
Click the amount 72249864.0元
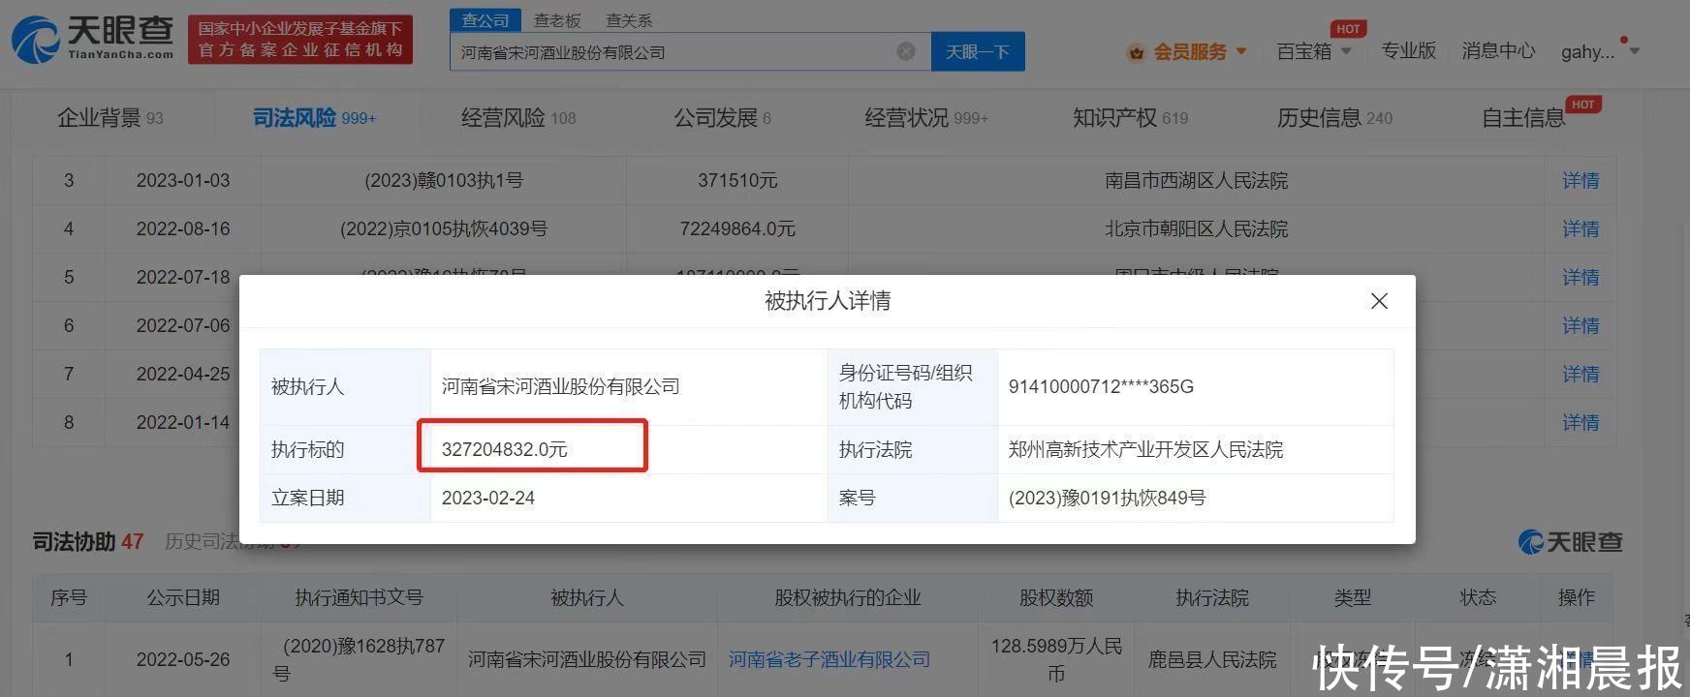[737, 228]
